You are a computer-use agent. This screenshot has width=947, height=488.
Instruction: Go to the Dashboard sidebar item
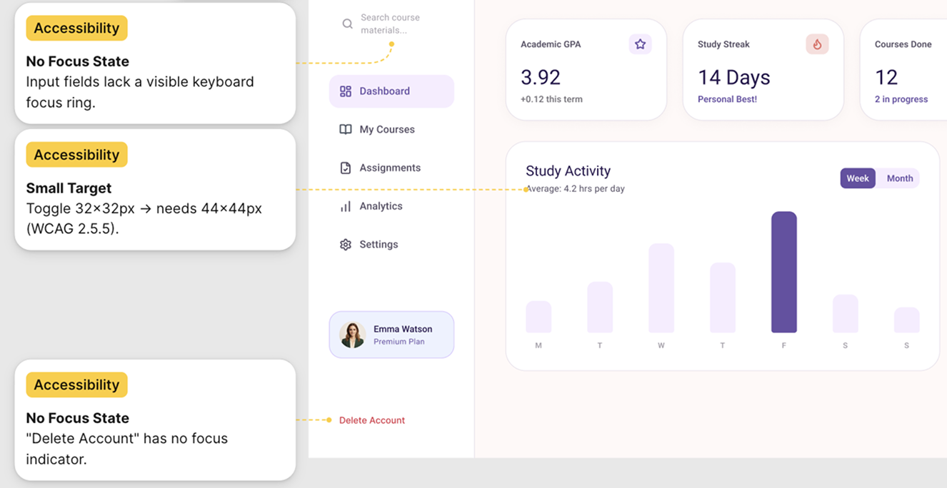(x=391, y=91)
